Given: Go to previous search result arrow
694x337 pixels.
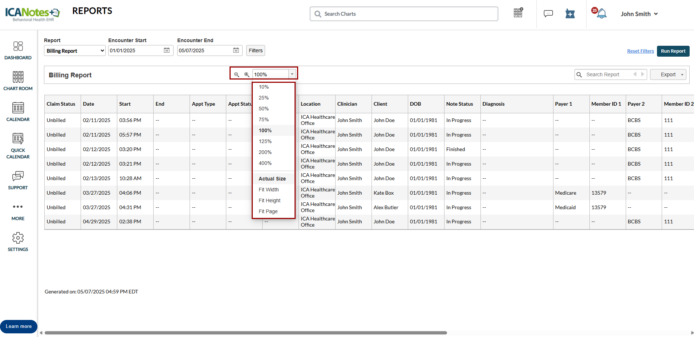Looking at the screenshot, I should click(635, 74).
